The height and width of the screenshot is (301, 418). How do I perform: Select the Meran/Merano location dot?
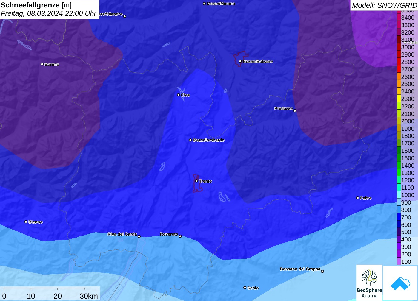pos(204,4)
